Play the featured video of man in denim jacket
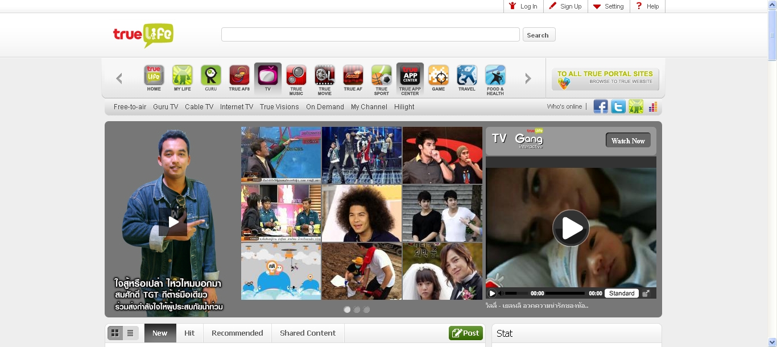The width and height of the screenshot is (777, 347). [173, 222]
